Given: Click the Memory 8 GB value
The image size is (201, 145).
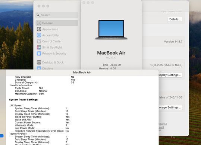Looking at the screenshot, I should pyautogui.click(x=113, y=68).
